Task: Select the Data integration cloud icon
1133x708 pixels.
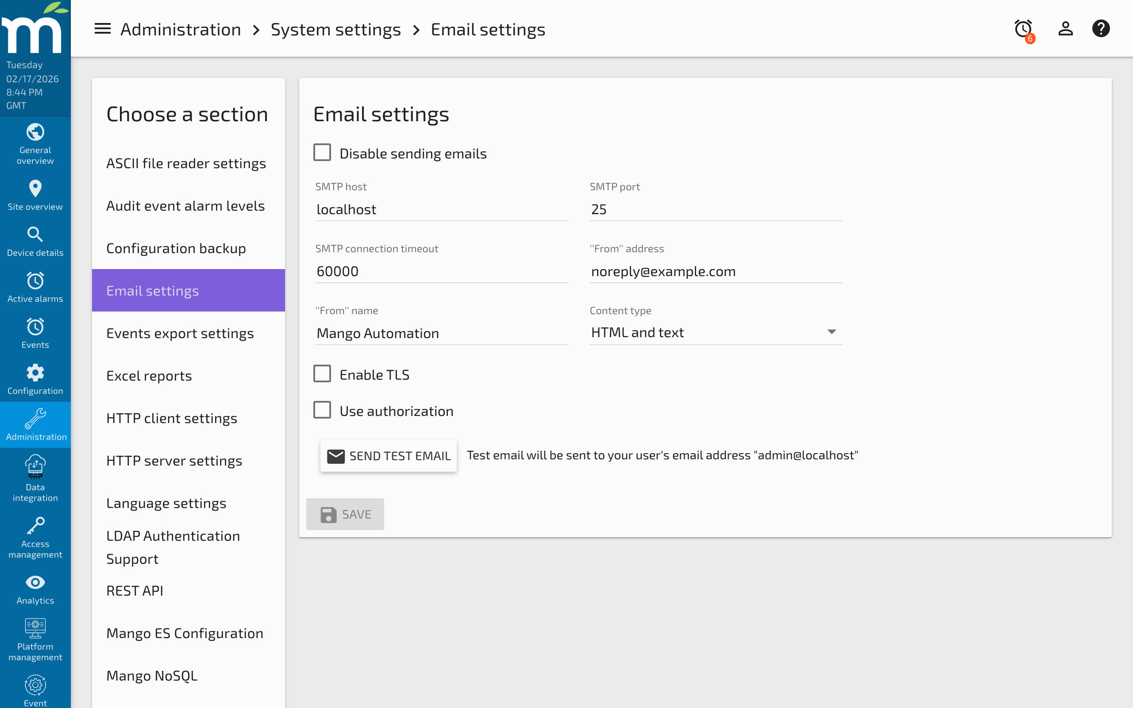Action: (35, 467)
